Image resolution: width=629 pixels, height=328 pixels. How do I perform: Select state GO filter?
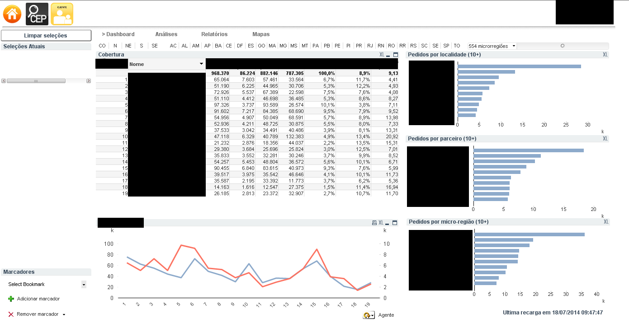click(x=261, y=46)
